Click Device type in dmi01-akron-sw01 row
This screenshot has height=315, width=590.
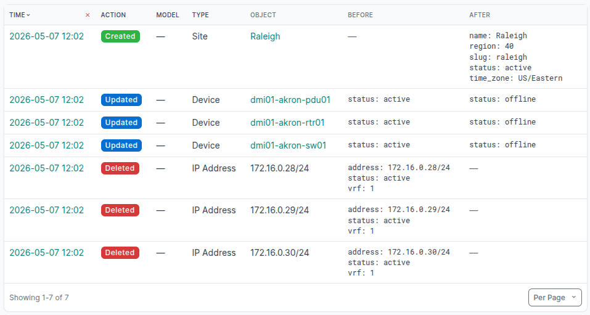206,145
